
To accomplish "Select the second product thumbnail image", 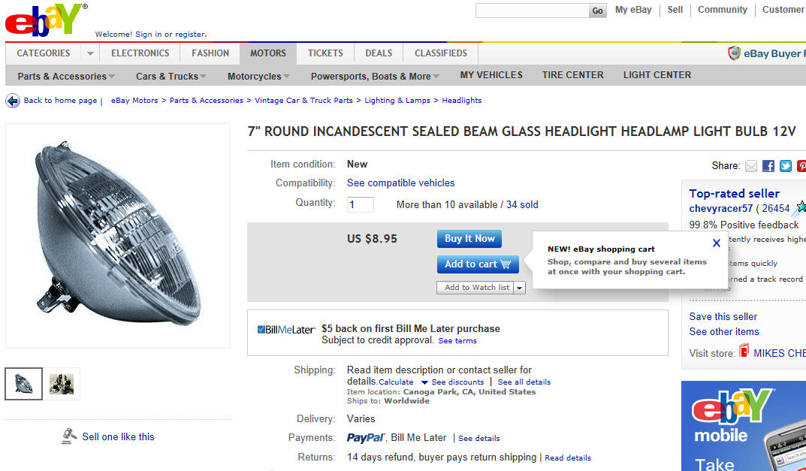I will [62, 384].
